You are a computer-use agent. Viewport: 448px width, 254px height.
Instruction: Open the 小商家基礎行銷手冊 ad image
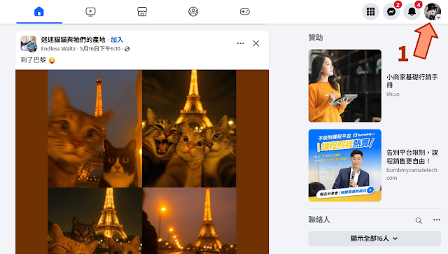click(x=345, y=85)
